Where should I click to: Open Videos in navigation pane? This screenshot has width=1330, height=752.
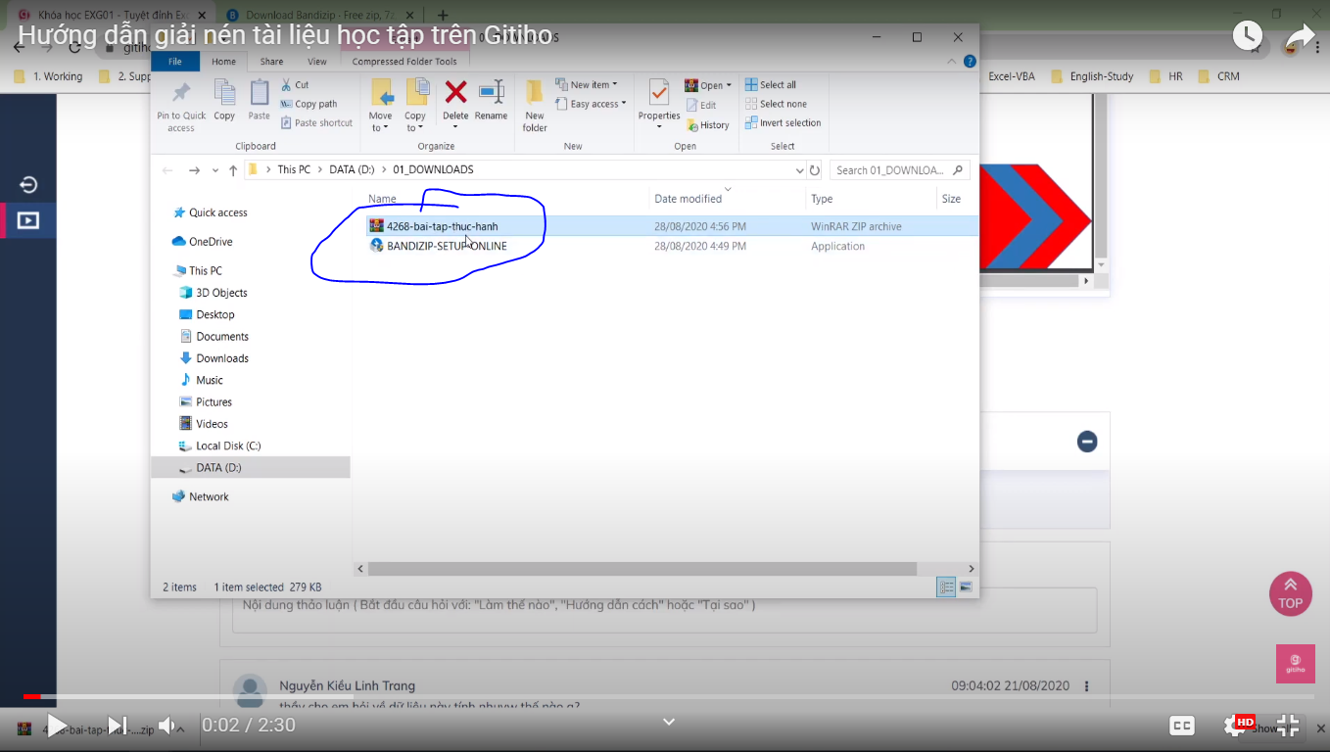coord(204,424)
